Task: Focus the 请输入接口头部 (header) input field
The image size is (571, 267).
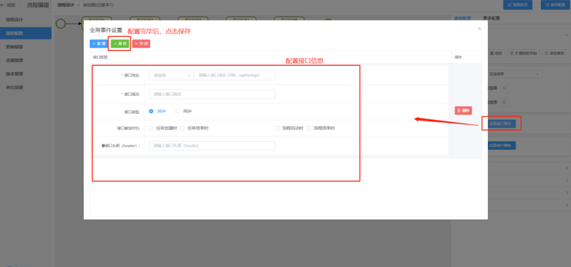Action: pos(212,146)
